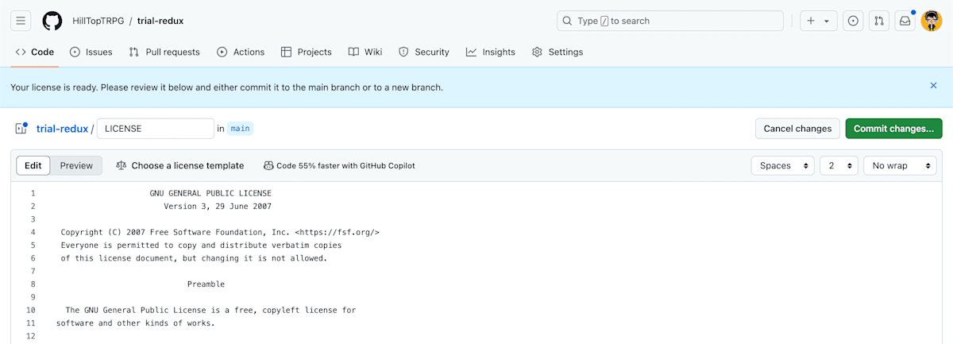Click Commit changes button
The height and width of the screenshot is (344, 953).
point(894,128)
